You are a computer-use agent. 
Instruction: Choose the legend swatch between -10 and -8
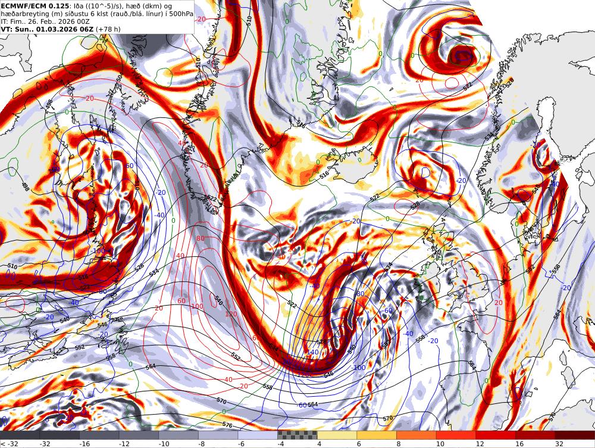178,435
